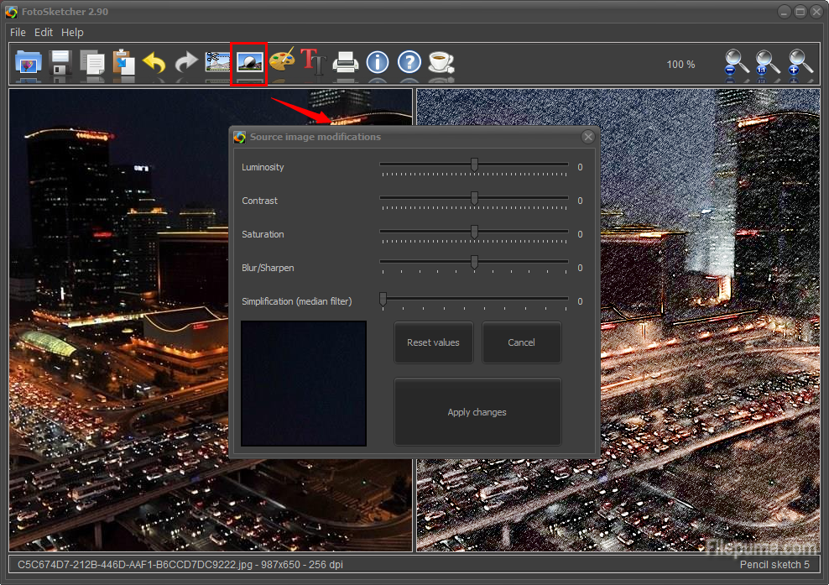The height and width of the screenshot is (585, 829).
Task: Click the zoom in magnifier icon
Action: (x=800, y=63)
